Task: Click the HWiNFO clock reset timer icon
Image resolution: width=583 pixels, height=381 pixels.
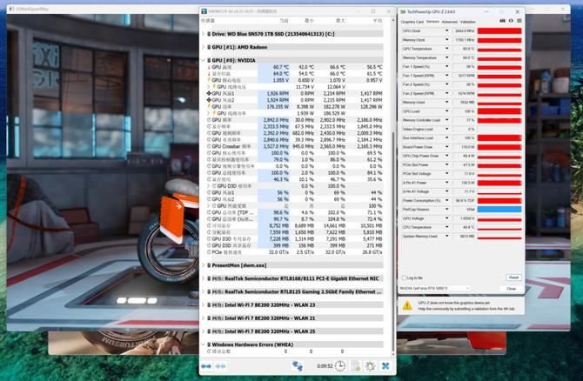Action: pos(340,366)
